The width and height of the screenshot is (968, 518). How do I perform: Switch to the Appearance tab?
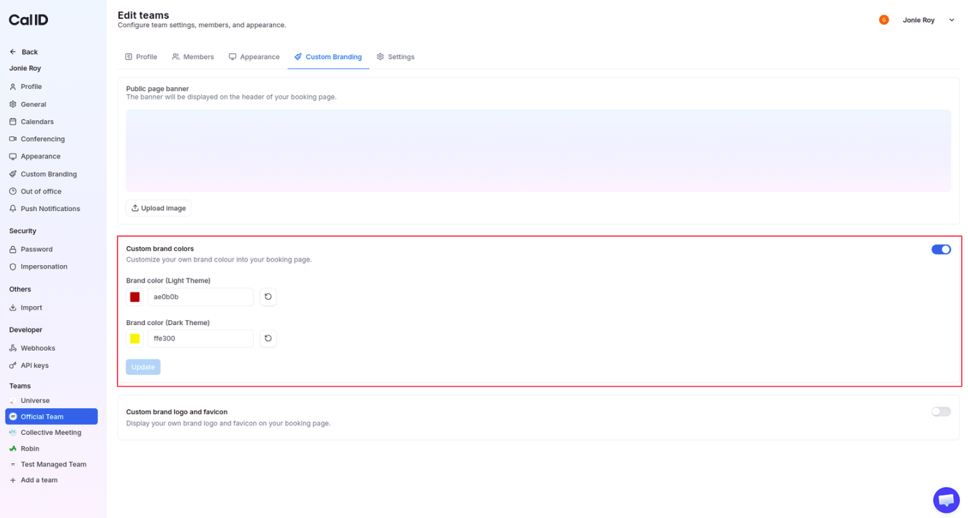pos(254,57)
